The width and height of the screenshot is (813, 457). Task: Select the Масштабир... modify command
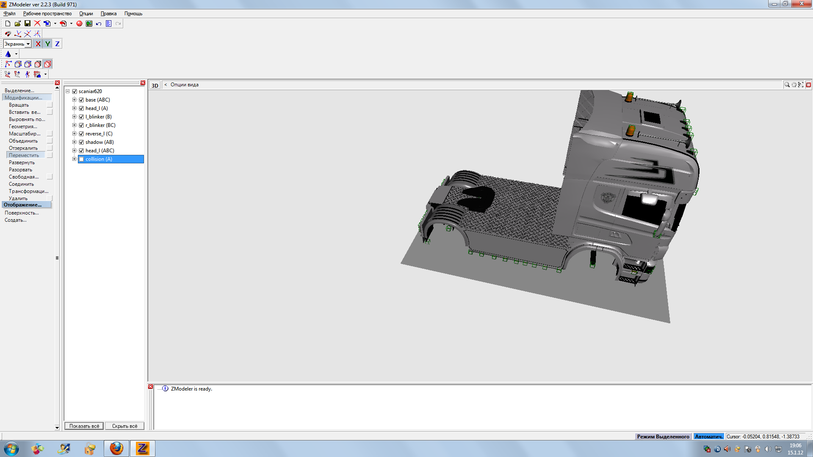(x=25, y=134)
